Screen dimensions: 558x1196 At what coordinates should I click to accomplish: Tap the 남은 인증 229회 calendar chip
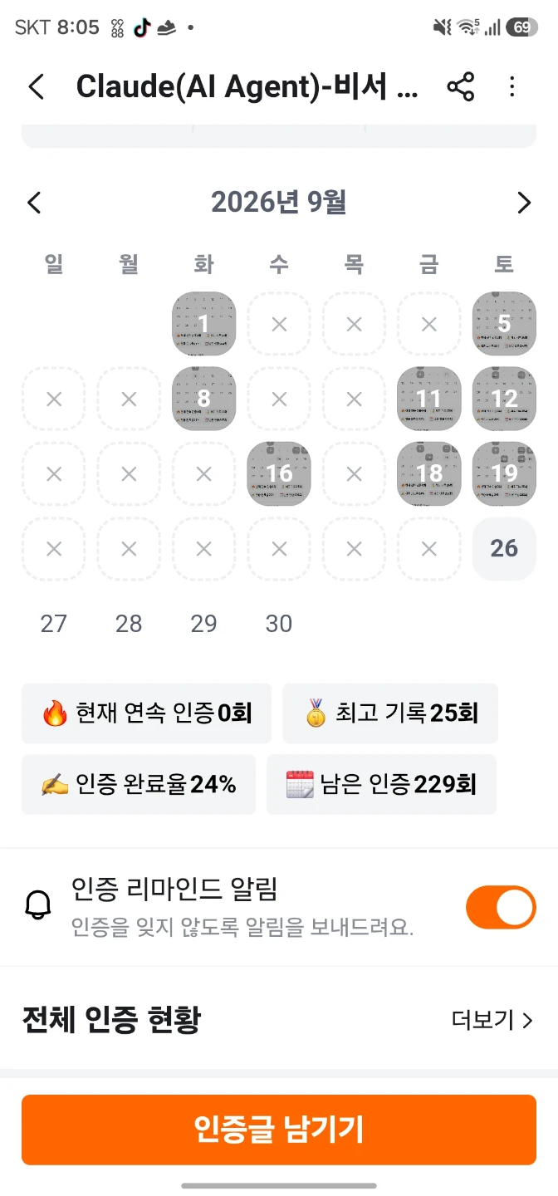[x=381, y=784]
